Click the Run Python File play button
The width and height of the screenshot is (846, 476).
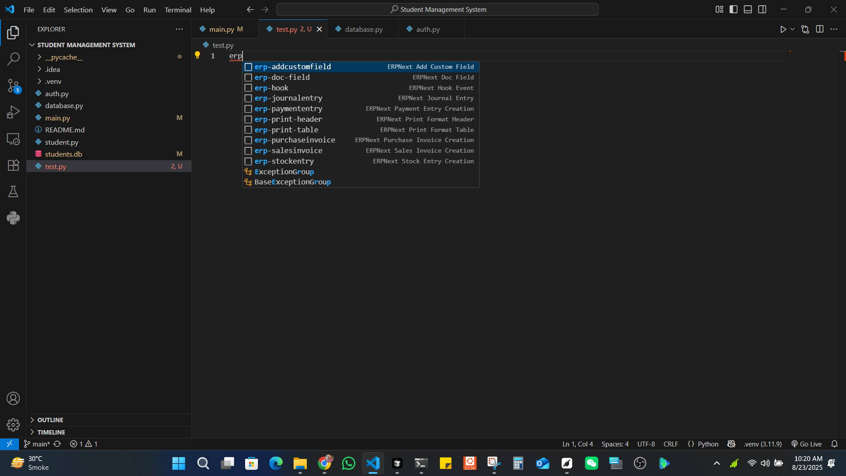coord(783,29)
